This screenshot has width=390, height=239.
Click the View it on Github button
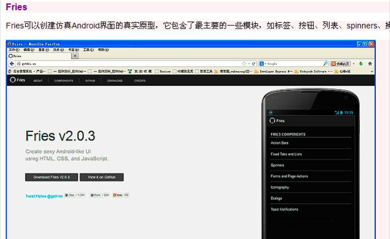[101, 177]
